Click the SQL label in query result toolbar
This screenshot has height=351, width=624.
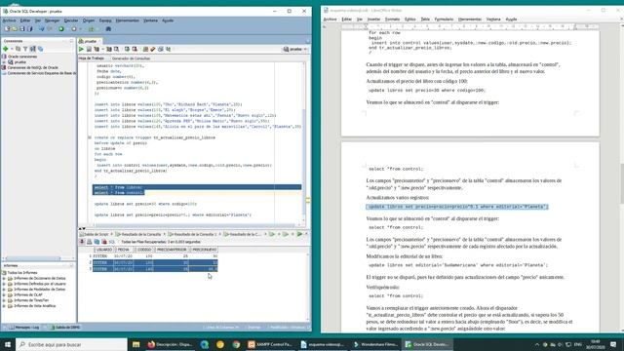point(112,242)
